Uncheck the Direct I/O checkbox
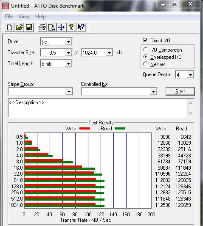The width and height of the screenshot is (203, 226). (145, 40)
